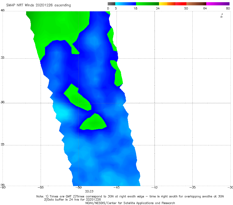Click the latitude label '35'
Screen dimensions: 233x205
pyautogui.click(x=3, y=57)
